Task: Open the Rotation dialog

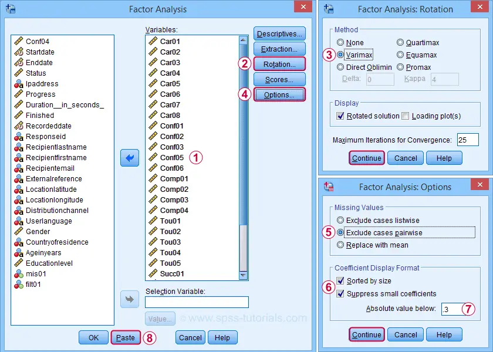Action: click(x=279, y=64)
